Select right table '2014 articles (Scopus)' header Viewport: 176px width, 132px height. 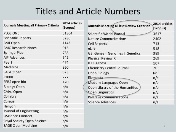pyautogui.click(x=163, y=26)
